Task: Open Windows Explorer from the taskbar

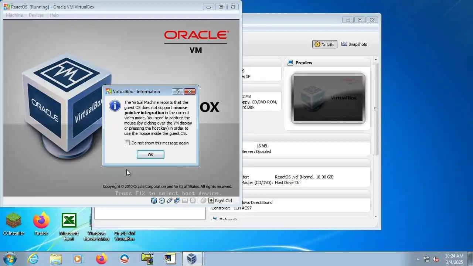Action: coord(56,259)
